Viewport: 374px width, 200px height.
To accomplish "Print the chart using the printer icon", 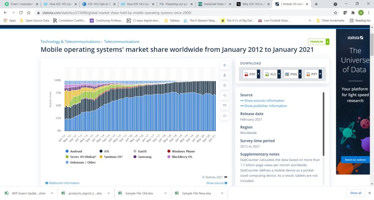I will pos(224,116).
